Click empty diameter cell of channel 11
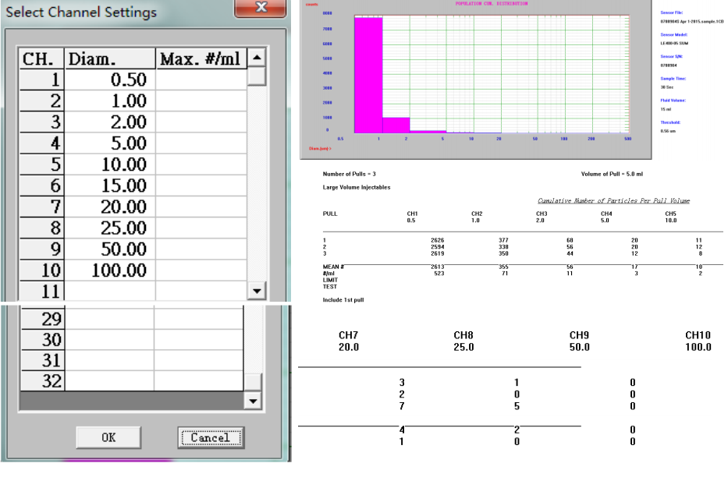This screenshot has height=488, width=728. click(110, 292)
